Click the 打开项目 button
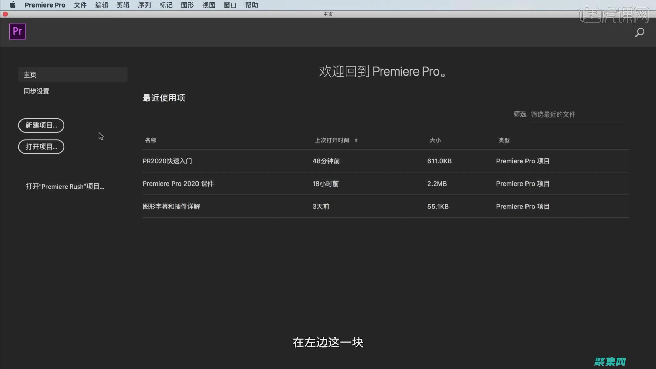The width and height of the screenshot is (656, 369). pos(41,147)
